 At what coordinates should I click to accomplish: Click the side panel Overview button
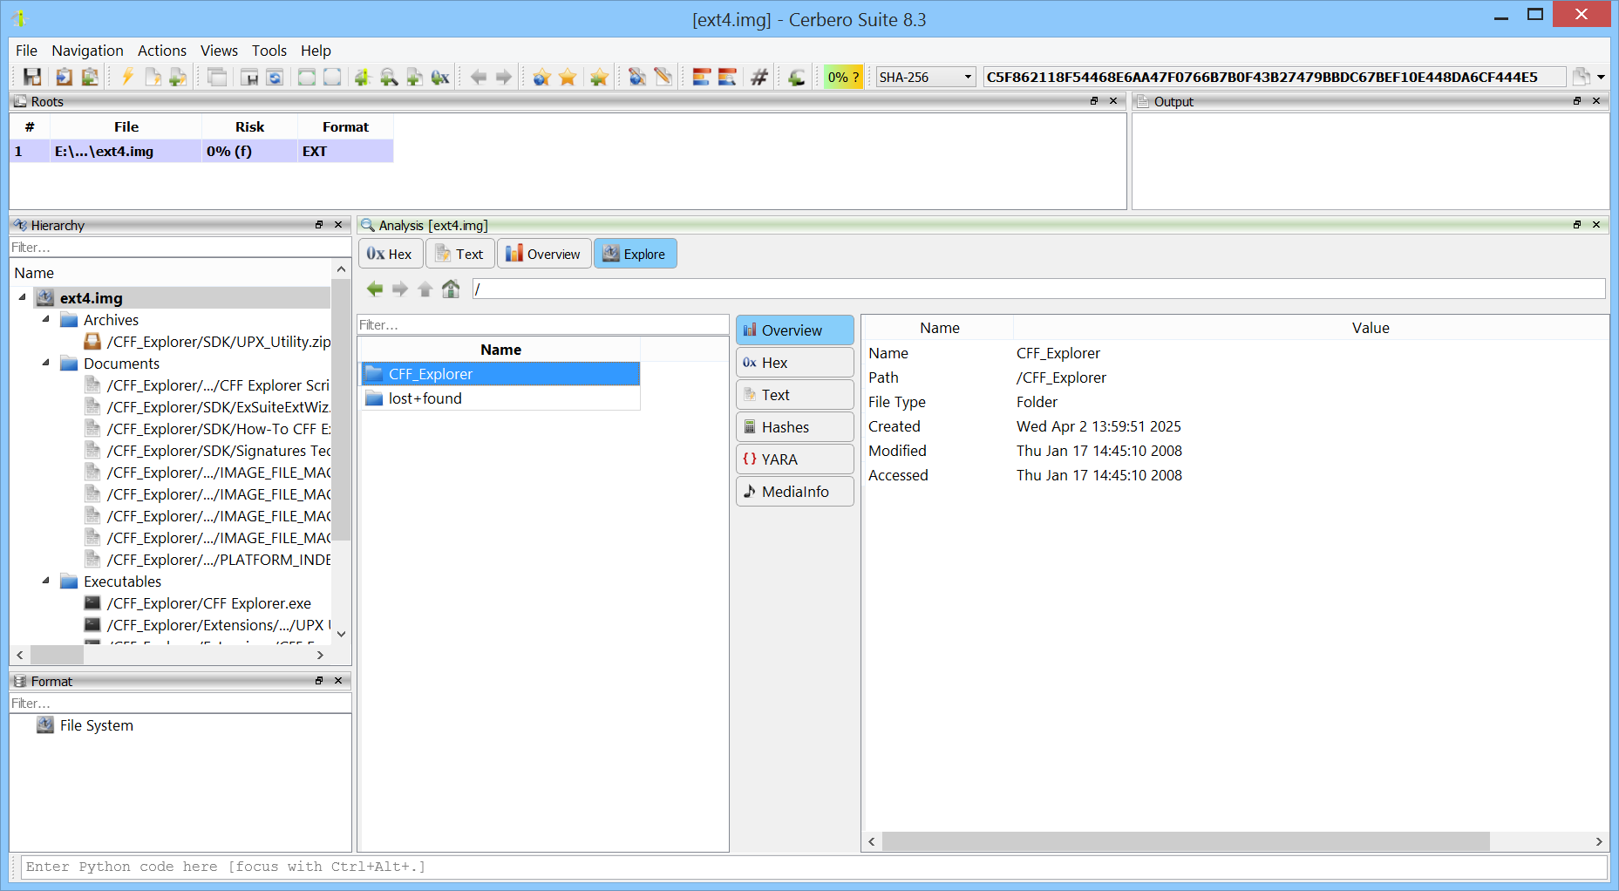[x=794, y=330]
